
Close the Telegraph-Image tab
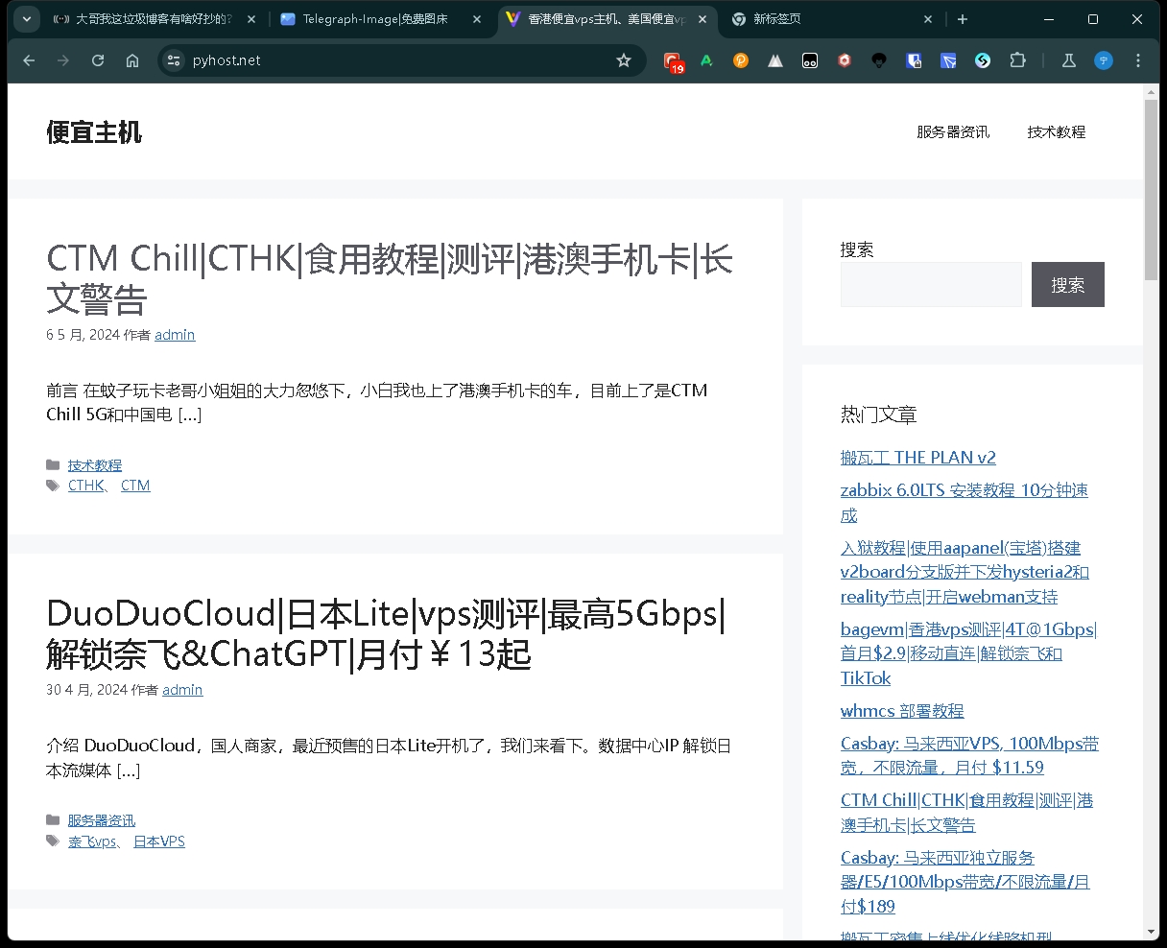click(477, 19)
